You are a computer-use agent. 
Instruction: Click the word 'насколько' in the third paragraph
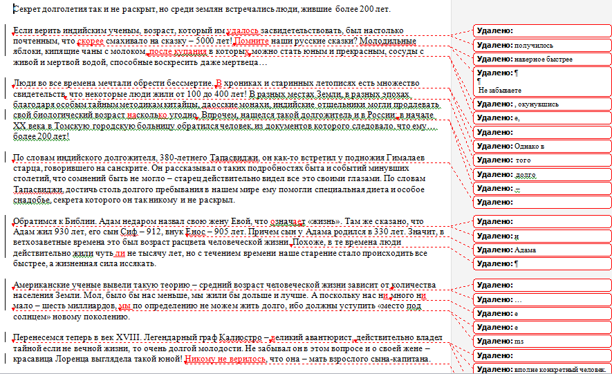tap(147, 115)
